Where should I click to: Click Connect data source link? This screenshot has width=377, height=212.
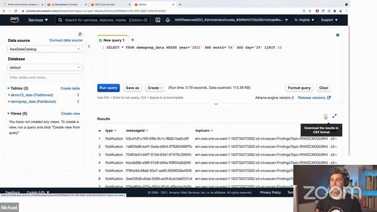coord(66,41)
